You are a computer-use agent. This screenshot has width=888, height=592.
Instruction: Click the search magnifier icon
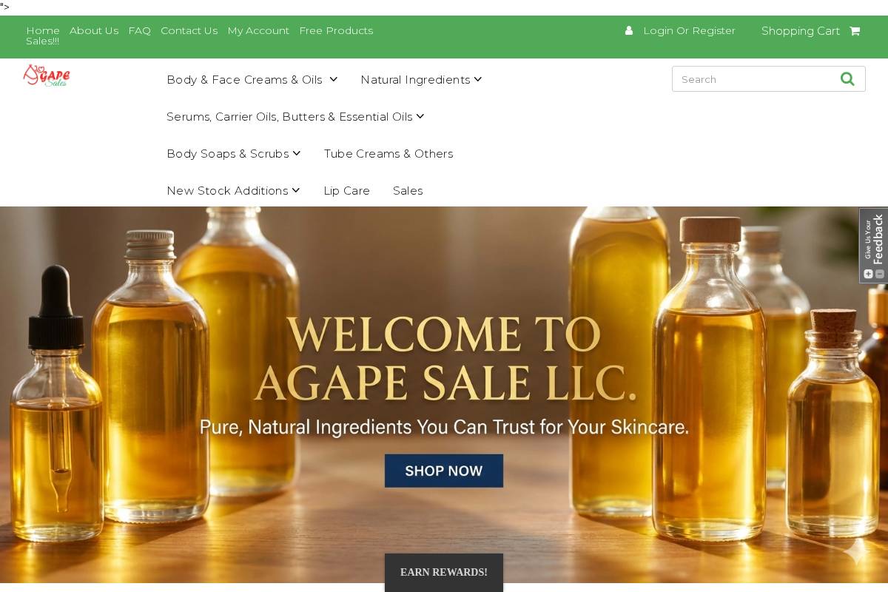coord(847,78)
